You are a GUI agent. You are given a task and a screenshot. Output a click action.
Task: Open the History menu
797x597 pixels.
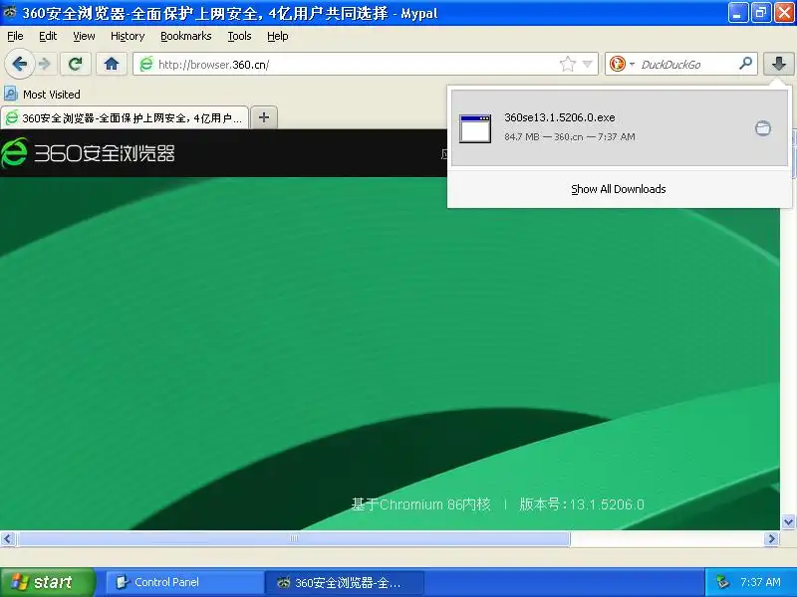click(x=128, y=36)
